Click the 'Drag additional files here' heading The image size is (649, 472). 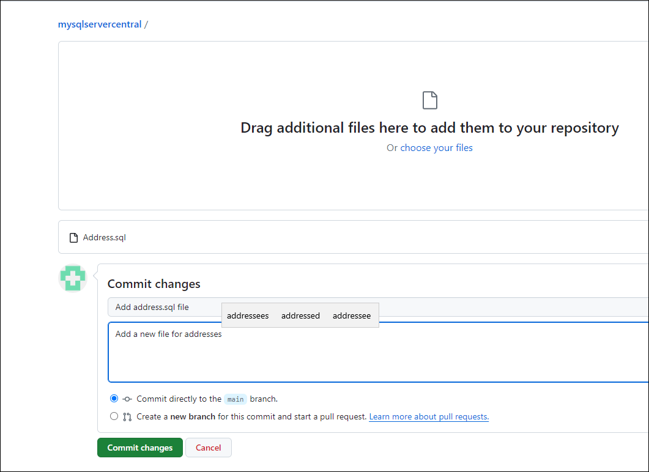pos(429,128)
